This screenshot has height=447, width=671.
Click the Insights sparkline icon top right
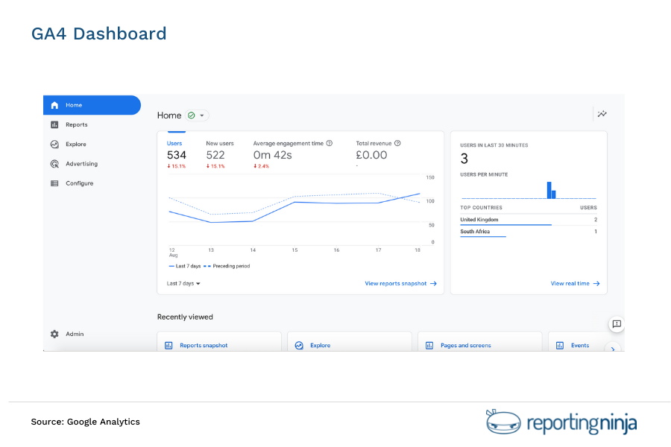602,113
